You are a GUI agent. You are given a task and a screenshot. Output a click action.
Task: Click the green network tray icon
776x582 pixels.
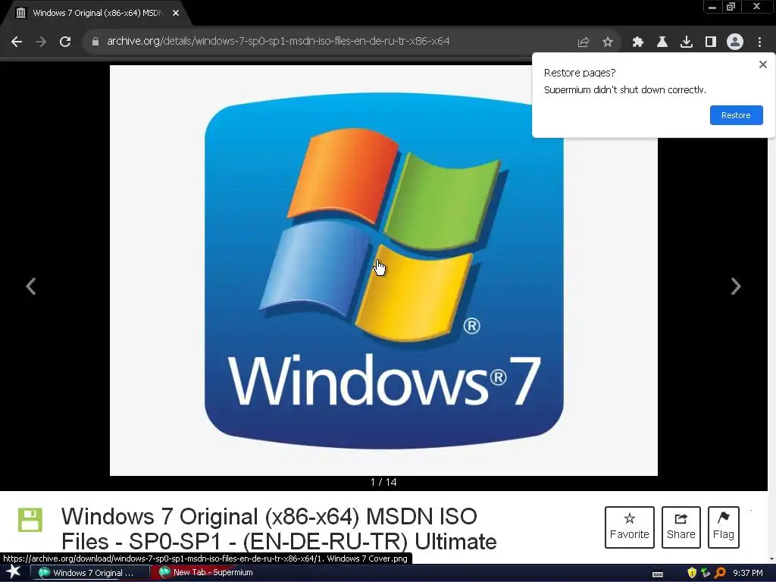coord(706,573)
